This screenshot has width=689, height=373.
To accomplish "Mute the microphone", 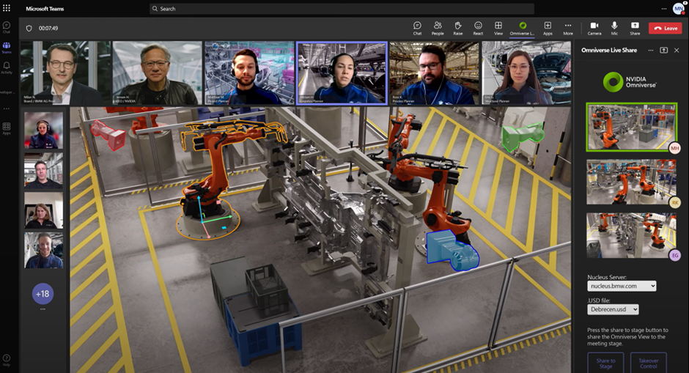I will pos(614,28).
